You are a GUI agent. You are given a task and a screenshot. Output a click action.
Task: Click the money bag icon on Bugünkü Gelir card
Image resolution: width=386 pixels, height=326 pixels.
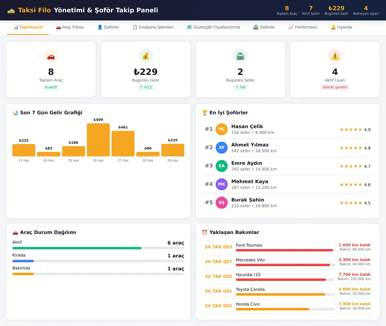point(146,56)
